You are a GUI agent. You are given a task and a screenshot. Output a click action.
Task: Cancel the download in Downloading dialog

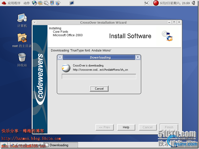point(99,89)
